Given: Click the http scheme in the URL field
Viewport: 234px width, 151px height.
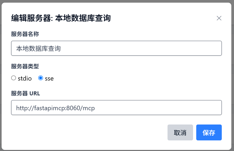Looking at the screenshot, I should 21,108.
